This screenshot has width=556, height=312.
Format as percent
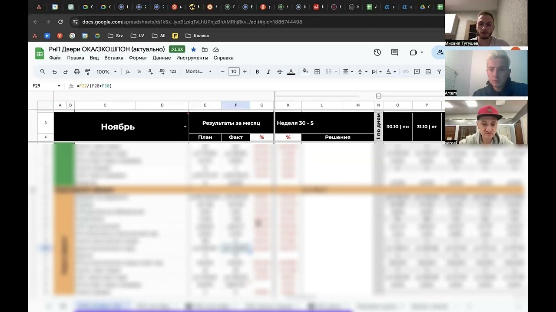click(139, 71)
